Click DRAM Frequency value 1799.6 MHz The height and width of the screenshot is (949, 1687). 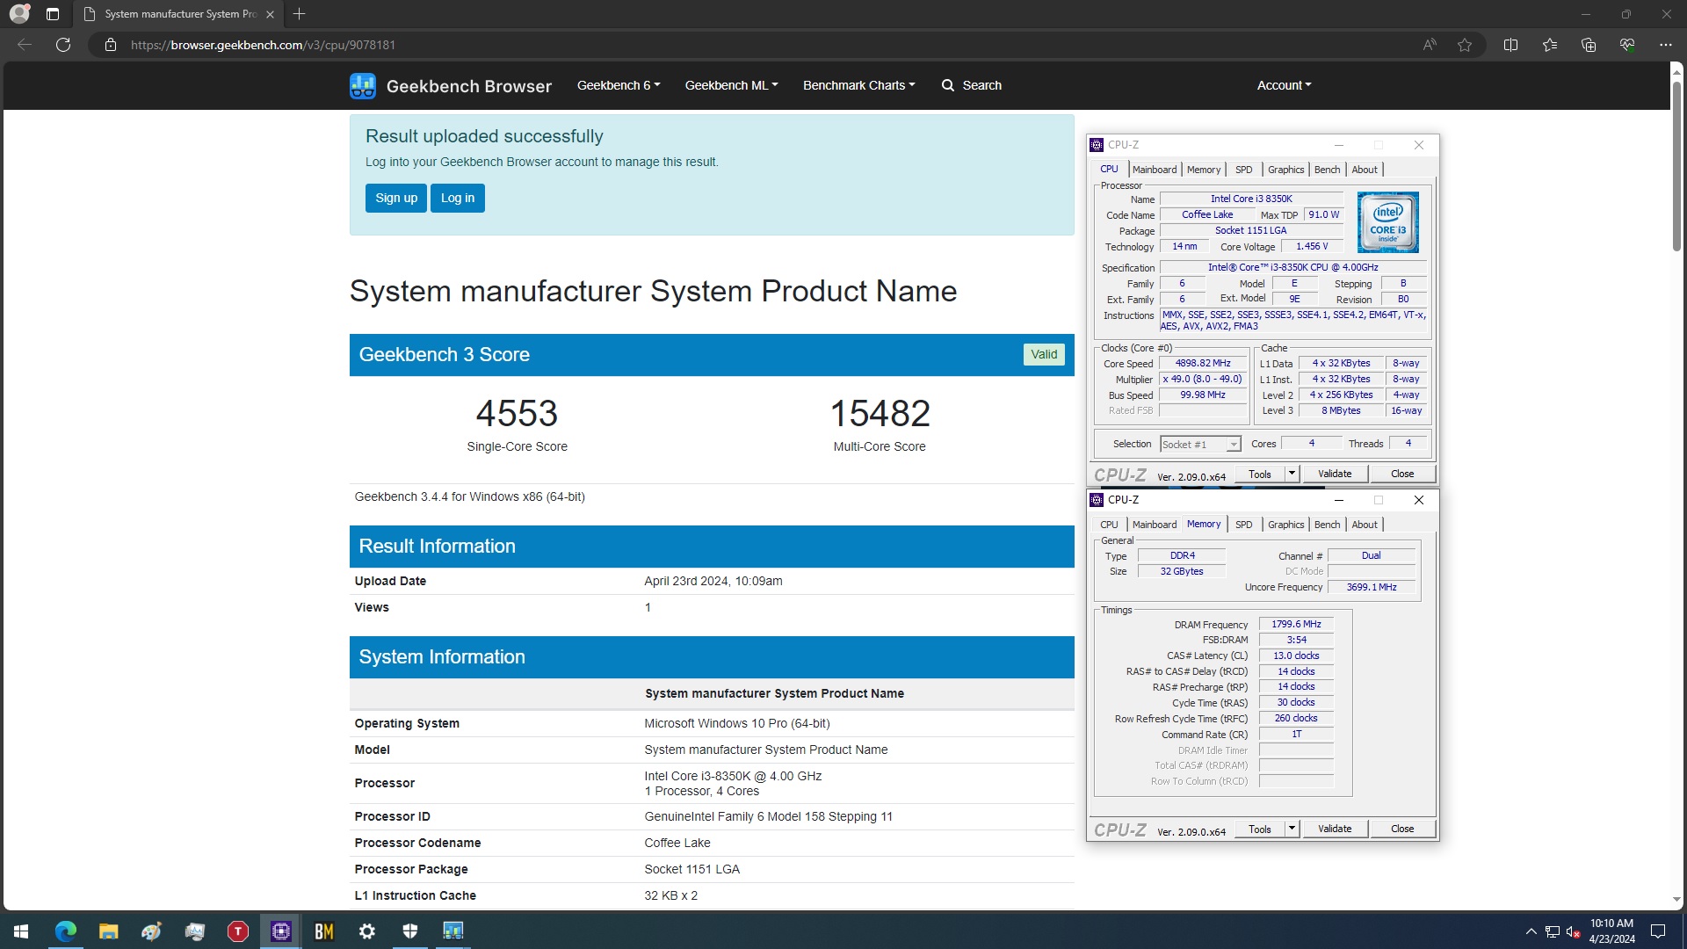pos(1296,625)
